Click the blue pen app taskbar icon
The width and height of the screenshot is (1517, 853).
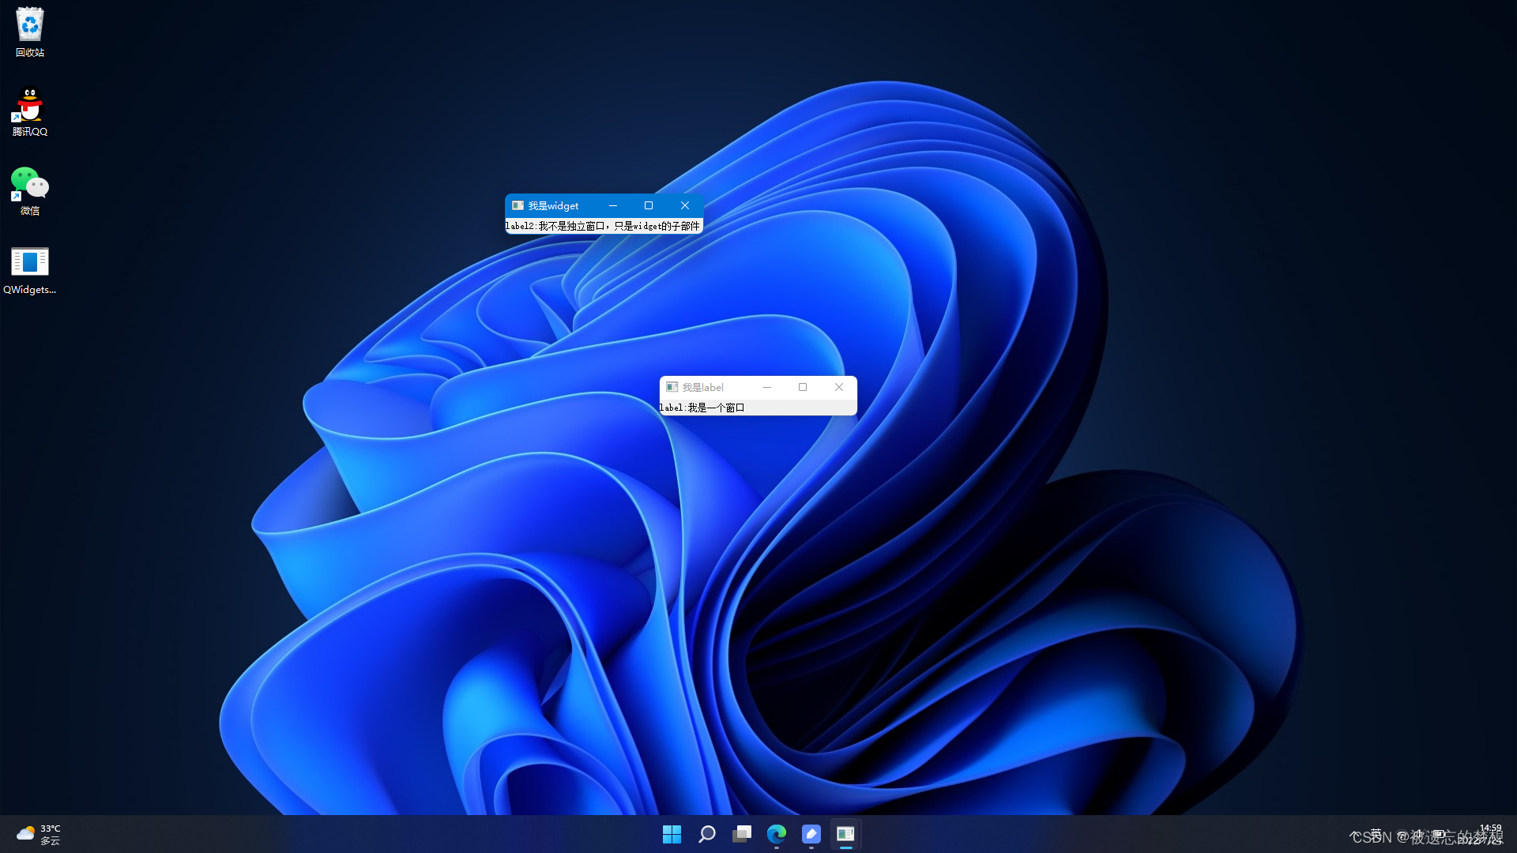click(x=811, y=834)
